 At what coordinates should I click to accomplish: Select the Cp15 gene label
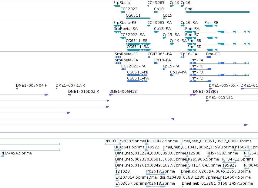pyautogui.click(x=167, y=15)
